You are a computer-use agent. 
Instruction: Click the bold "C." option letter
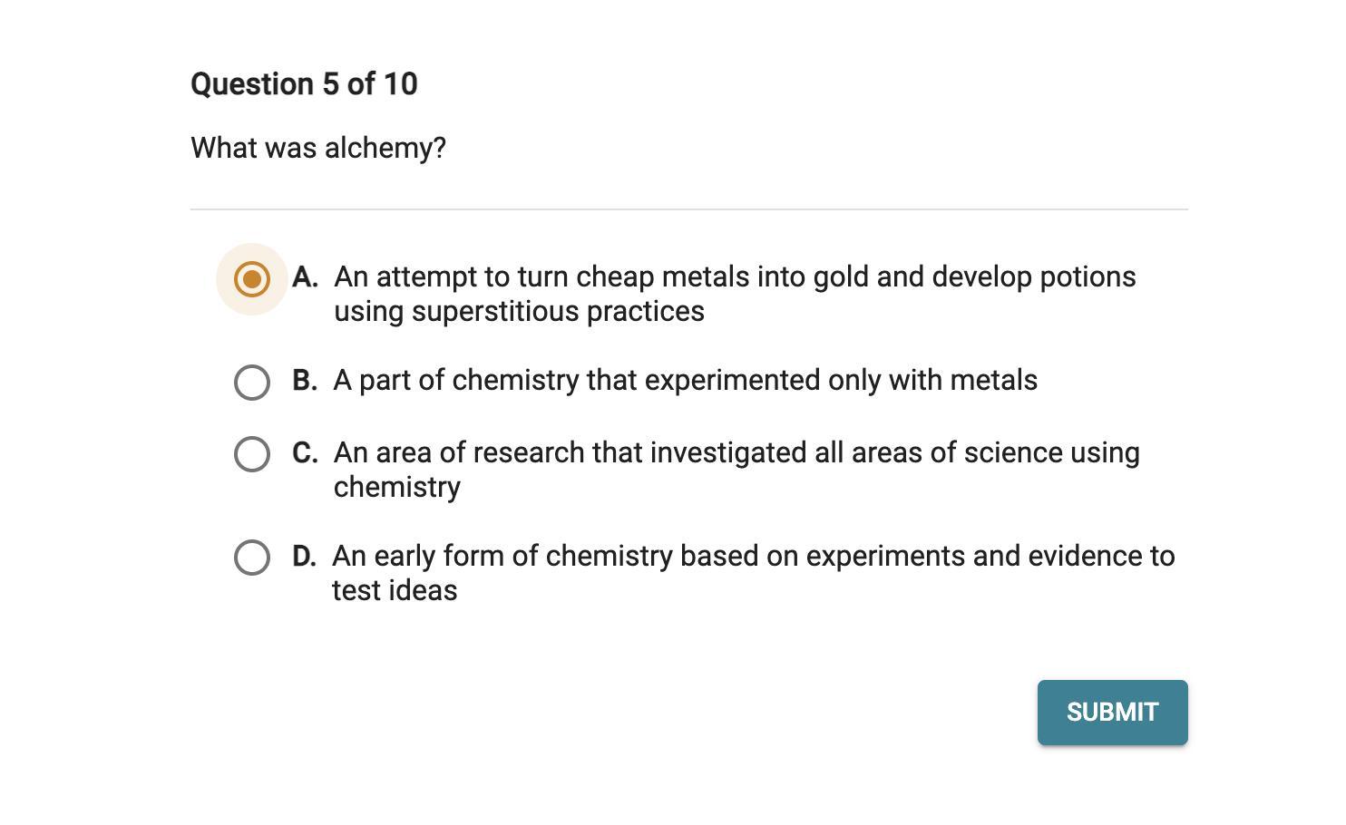305,453
